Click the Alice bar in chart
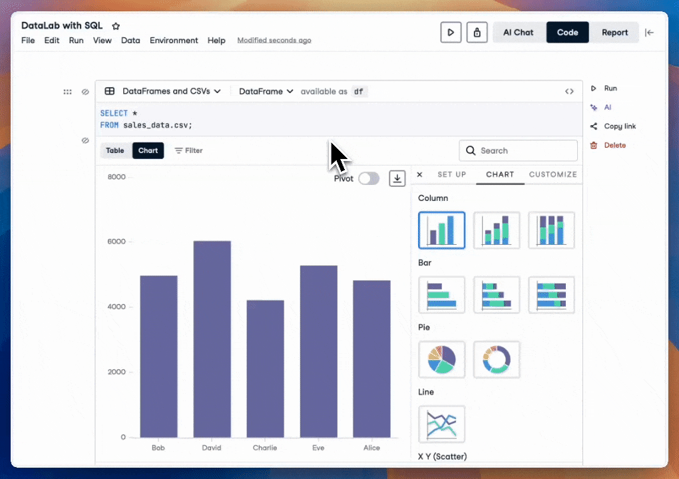The height and width of the screenshot is (479, 679). (372, 359)
